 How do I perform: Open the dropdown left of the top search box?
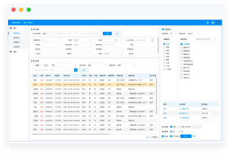click(49, 34)
